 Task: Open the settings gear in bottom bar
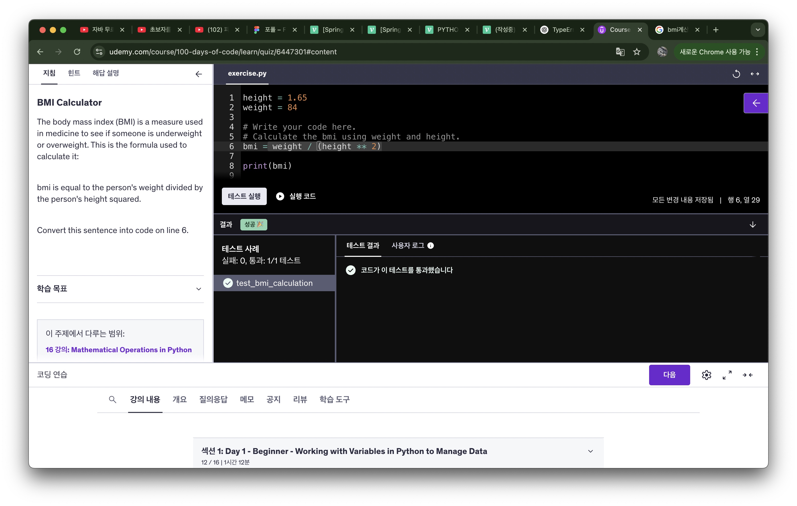[706, 375]
